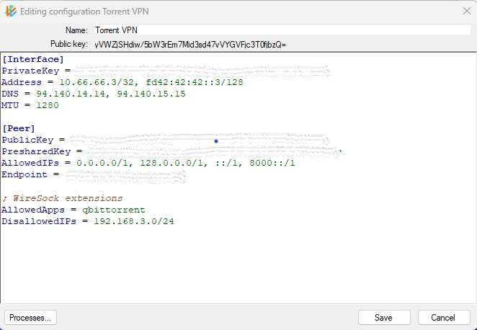Screen dimensions: 477x330
Task: Click the DNS value 94.140.14.14
Action: point(71,94)
